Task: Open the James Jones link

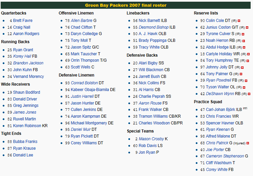Action: point(24,112)
